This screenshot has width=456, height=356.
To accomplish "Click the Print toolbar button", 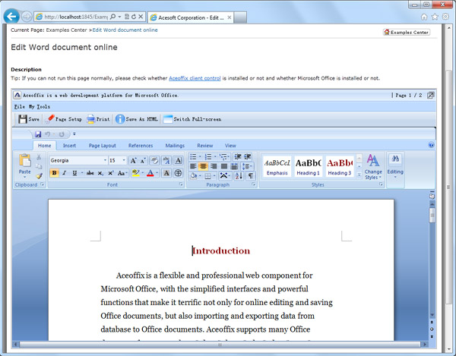I will [x=98, y=119].
